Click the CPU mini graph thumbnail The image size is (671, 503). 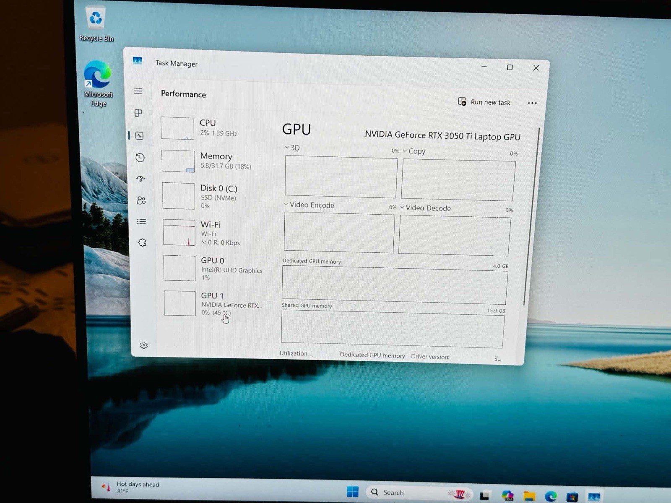(177, 128)
